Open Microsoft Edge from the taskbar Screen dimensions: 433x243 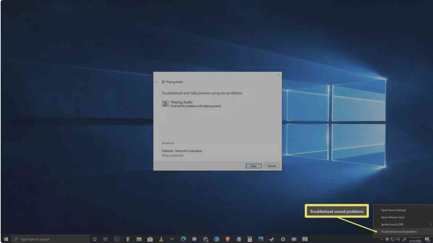(x=183, y=239)
